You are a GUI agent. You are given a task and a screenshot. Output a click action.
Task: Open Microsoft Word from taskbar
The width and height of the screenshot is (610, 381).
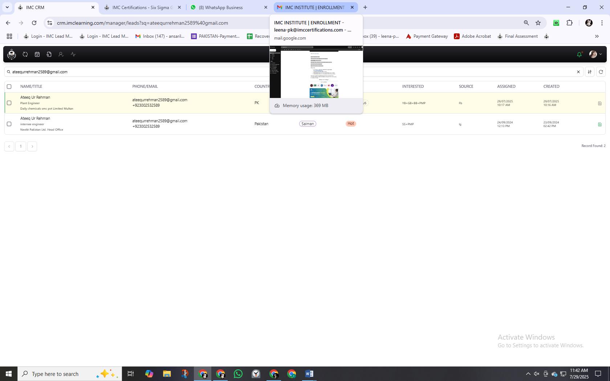click(309, 374)
